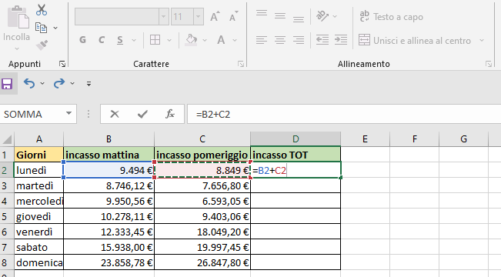Undo the last action
This screenshot has width=501, height=277.
29,83
